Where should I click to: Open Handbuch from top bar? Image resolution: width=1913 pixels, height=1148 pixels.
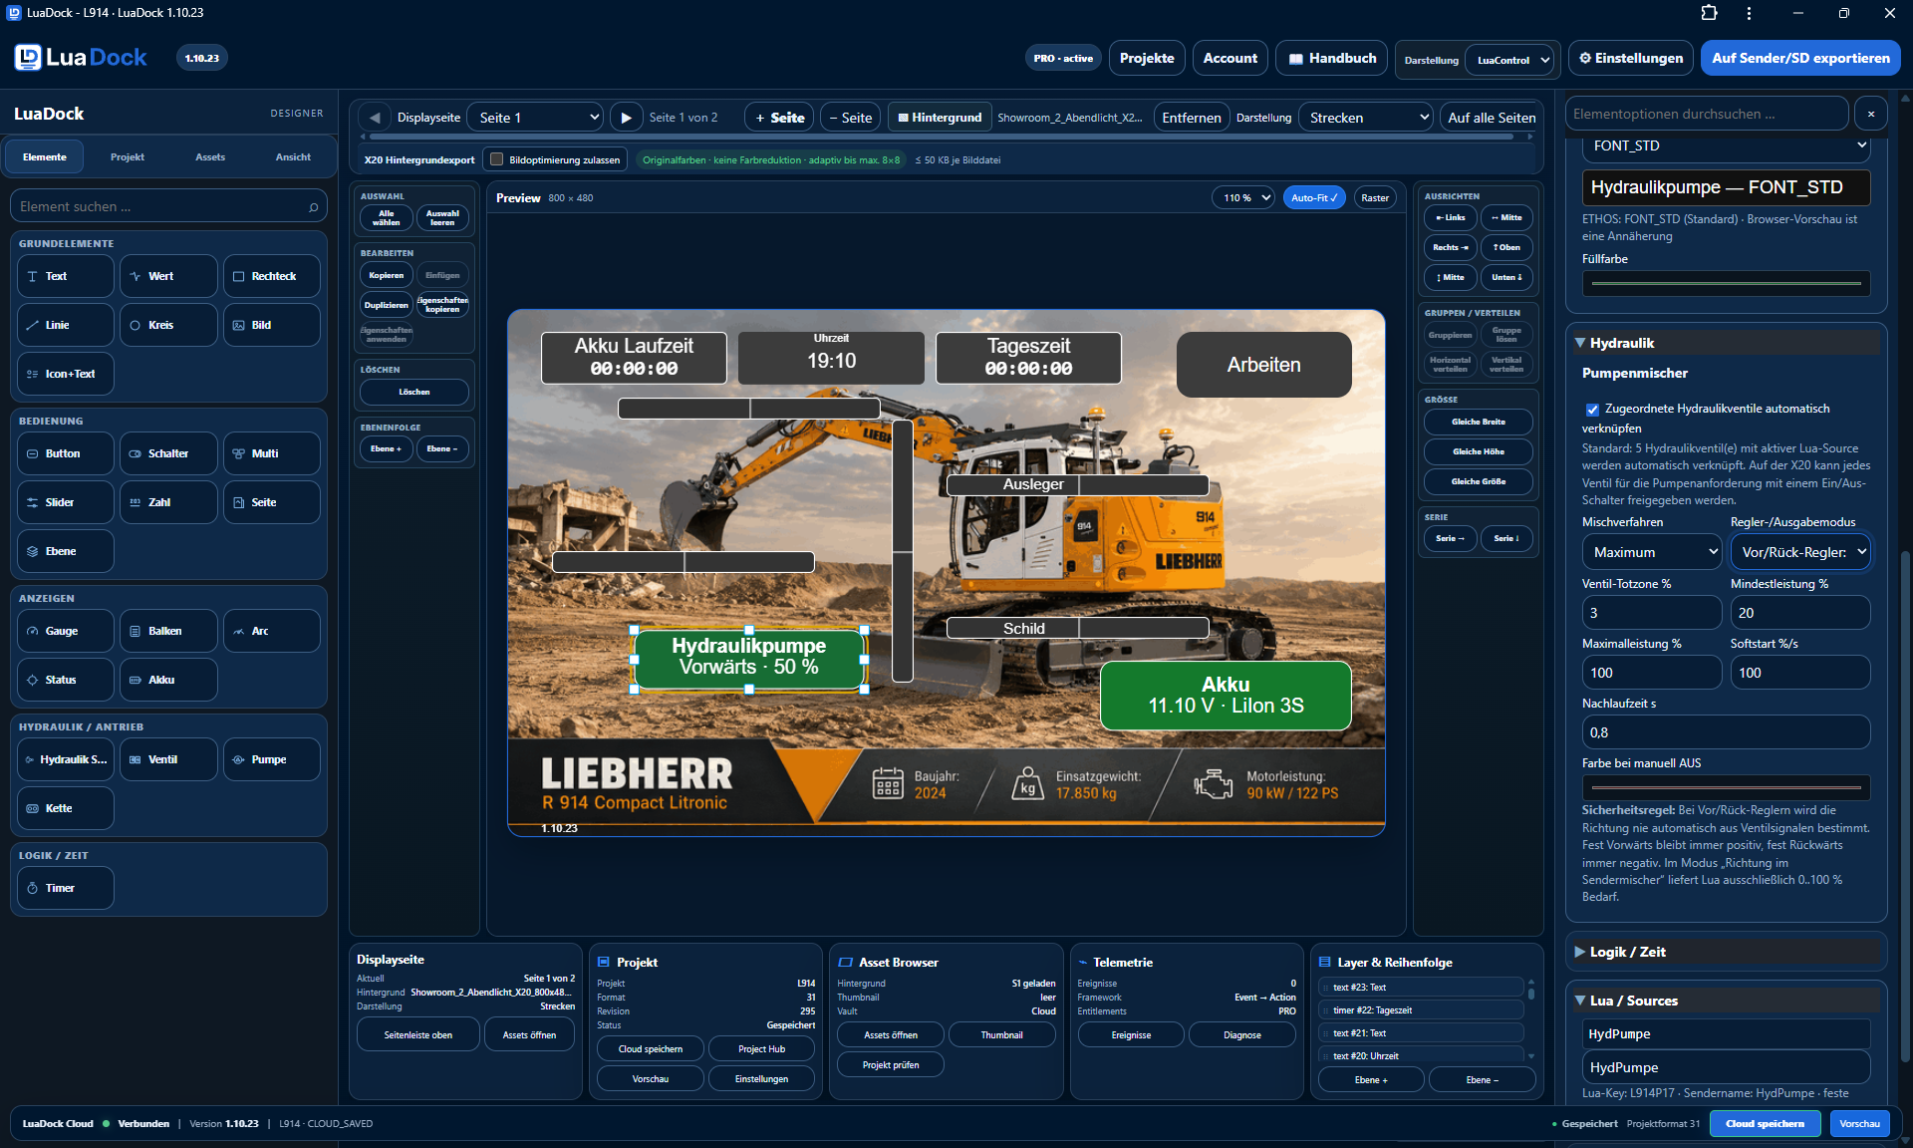click(1331, 58)
